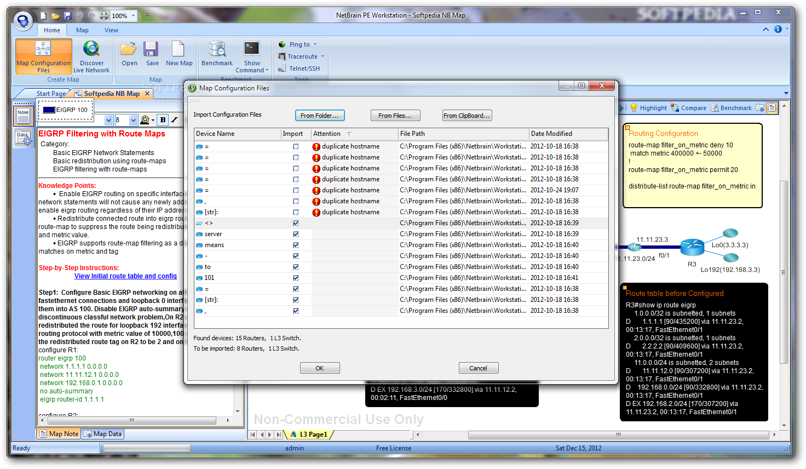806x469 pixels.
Task: Open 'View Initial route table and config' link
Action: click(125, 276)
